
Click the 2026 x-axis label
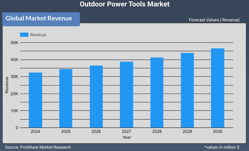click(96, 131)
